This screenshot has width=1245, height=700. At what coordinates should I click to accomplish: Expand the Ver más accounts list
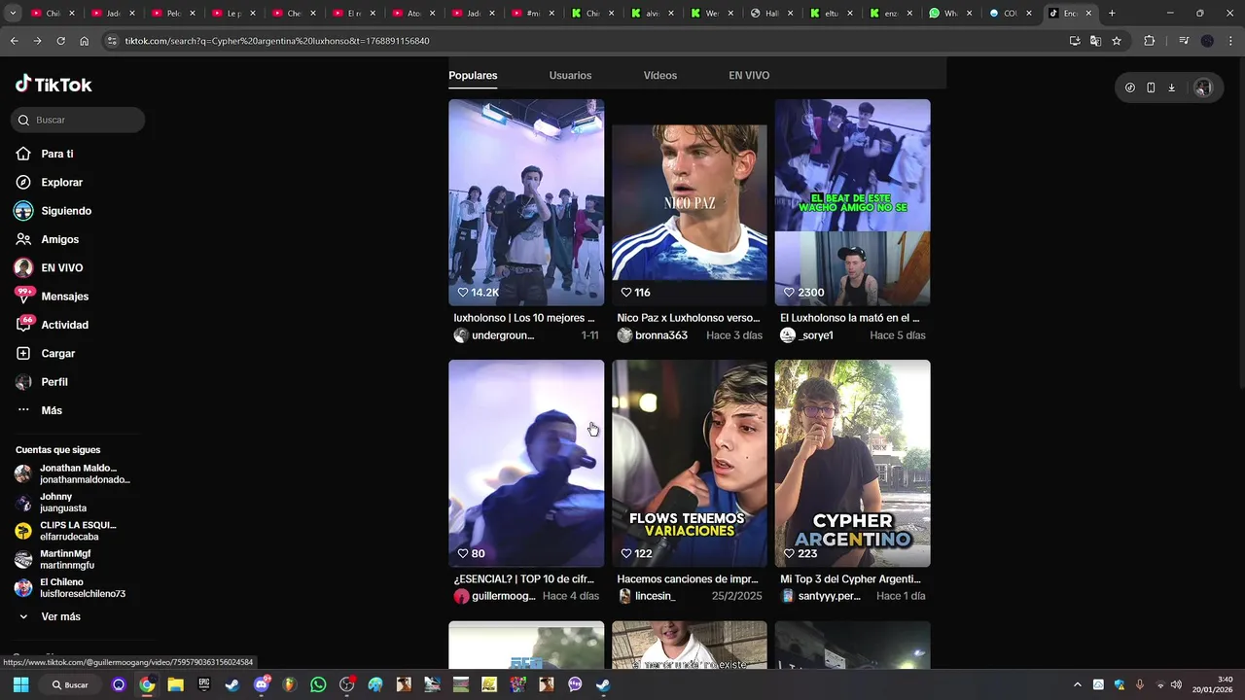[x=50, y=616]
